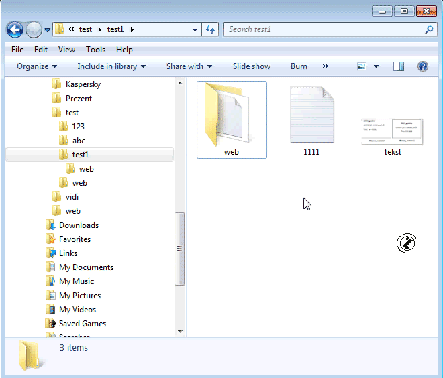The height and width of the screenshot is (378, 443).
Task: Toggle the preview pane button
Action: [x=399, y=66]
